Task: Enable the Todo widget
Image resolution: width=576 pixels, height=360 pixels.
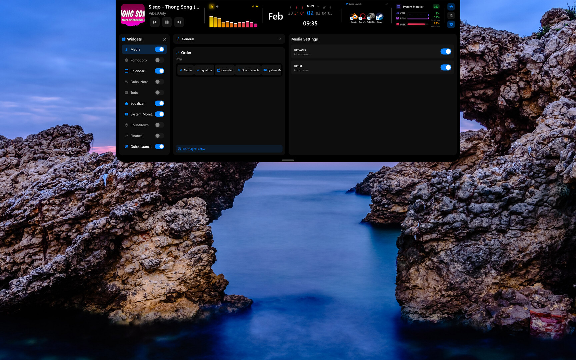Action: click(x=159, y=92)
